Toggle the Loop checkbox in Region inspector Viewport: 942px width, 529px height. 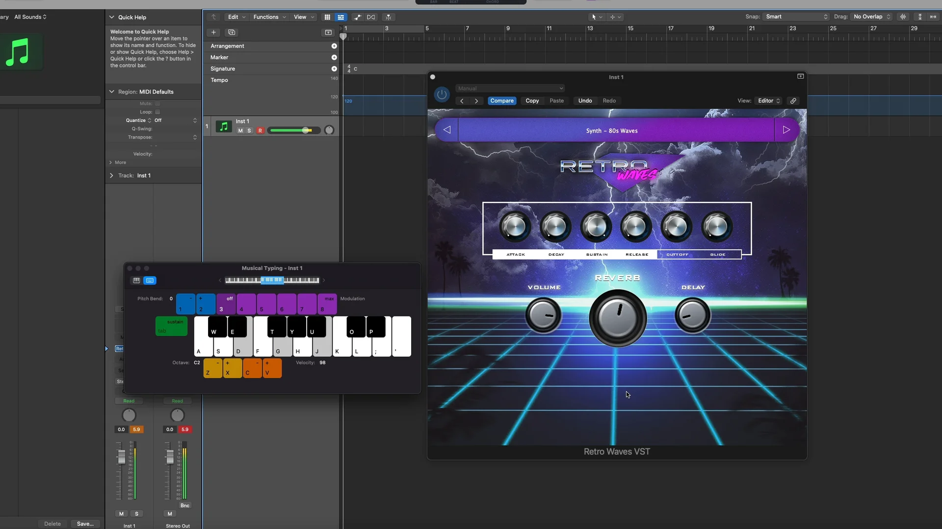(157, 112)
